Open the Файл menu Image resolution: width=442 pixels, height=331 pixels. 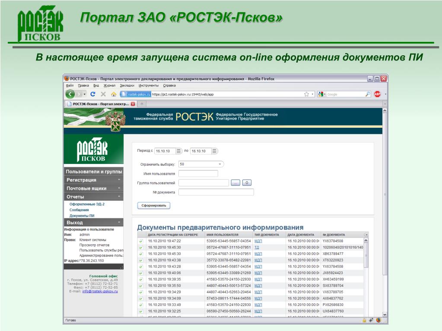pos(70,85)
